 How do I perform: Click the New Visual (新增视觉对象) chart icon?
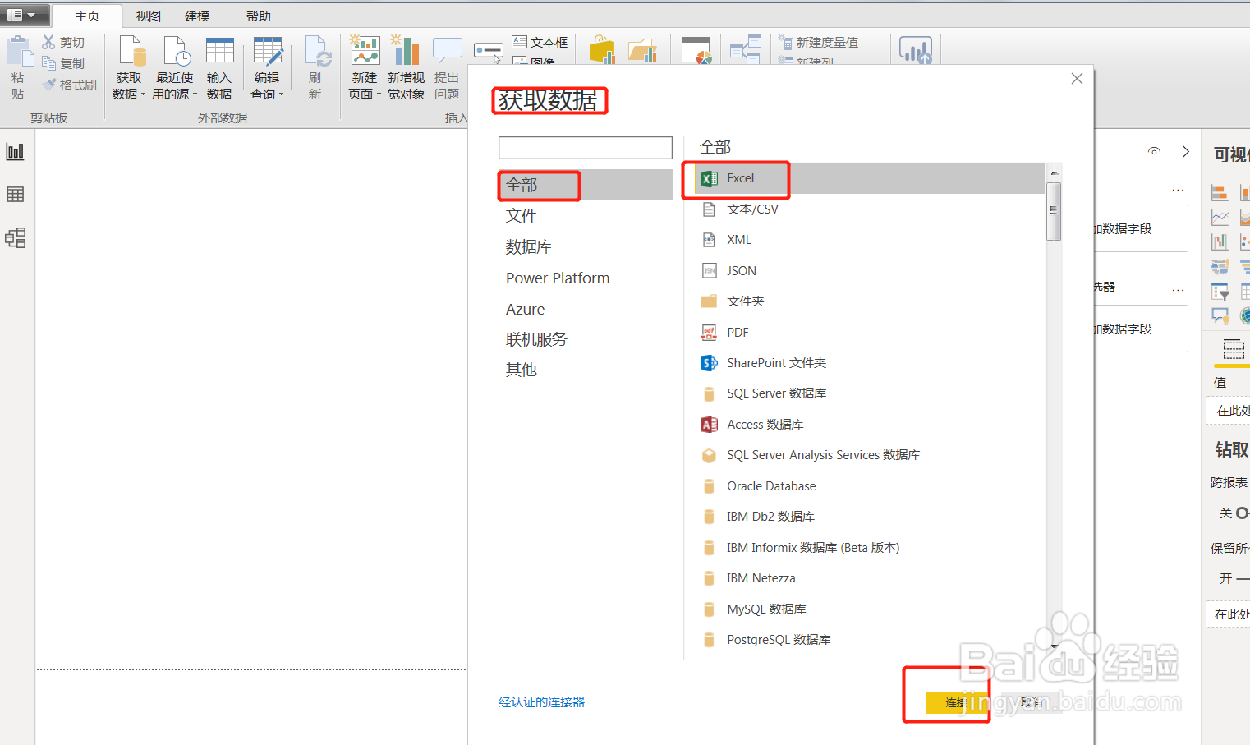pos(406,51)
